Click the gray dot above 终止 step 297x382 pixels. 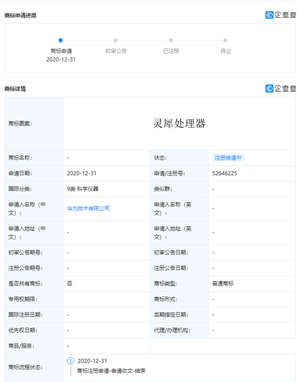pyautogui.click(x=225, y=40)
